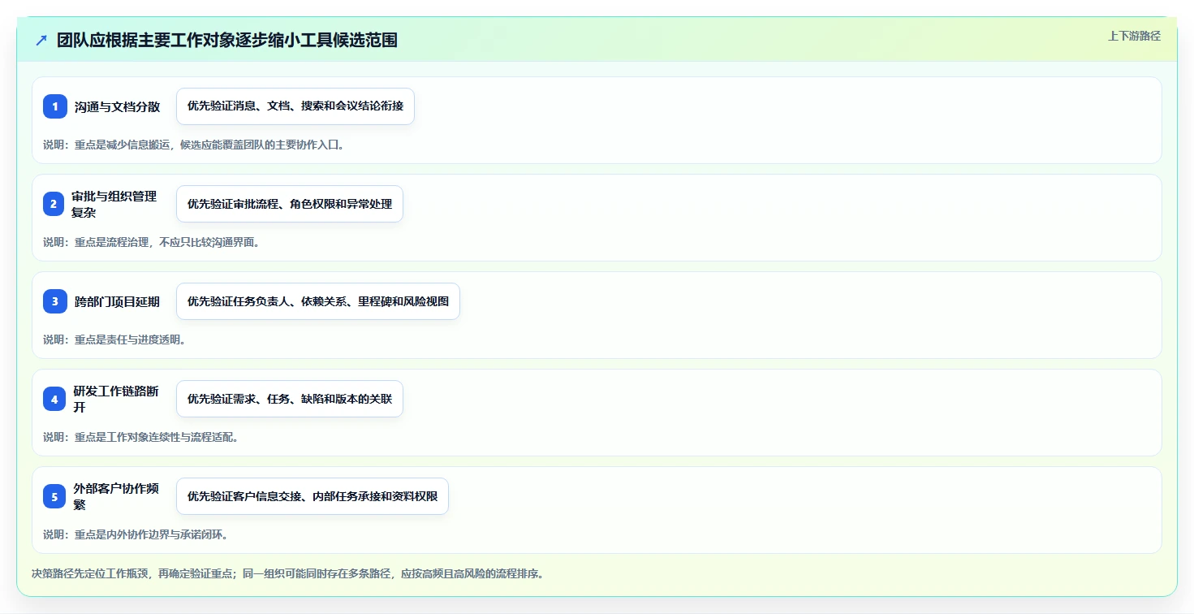Image resolution: width=1194 pixels, height=614 pixels.
Task: Click the footer text starting 决策路径先定位工作瓶颈
Action: (x=287, y=573)
